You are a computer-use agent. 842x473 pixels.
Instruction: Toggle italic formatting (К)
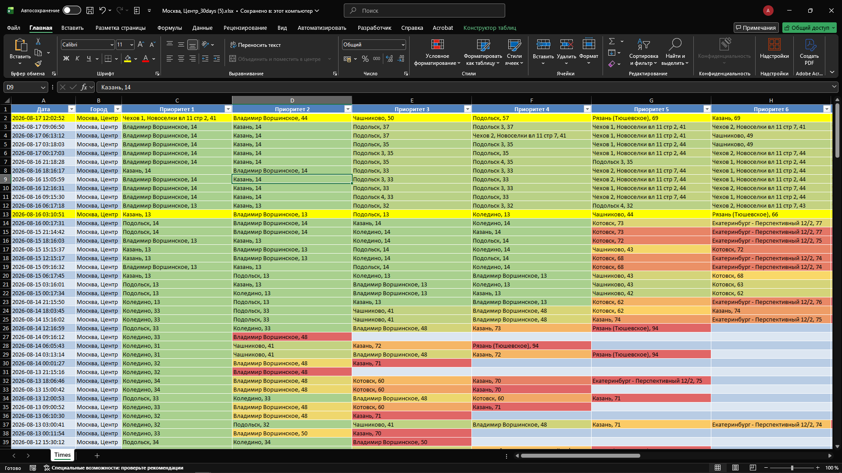[78, 59]
